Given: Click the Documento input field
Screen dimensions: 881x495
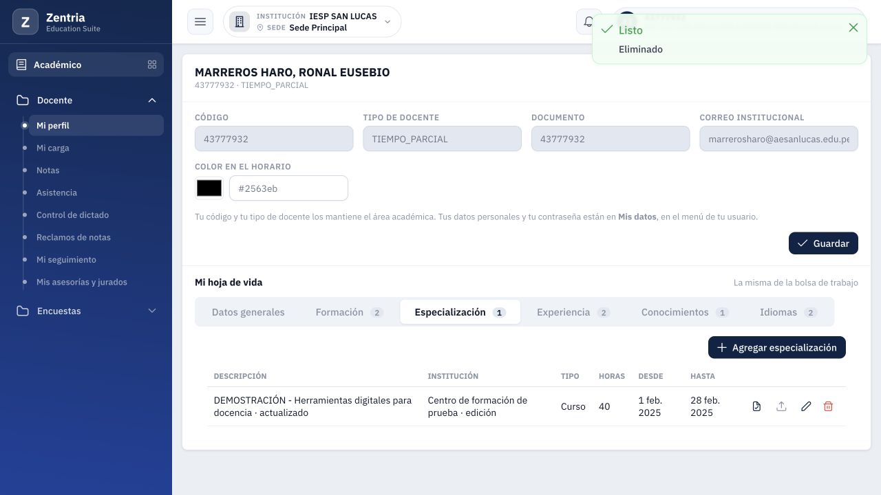Looking at the screenshot, I should tap(611, 139).
